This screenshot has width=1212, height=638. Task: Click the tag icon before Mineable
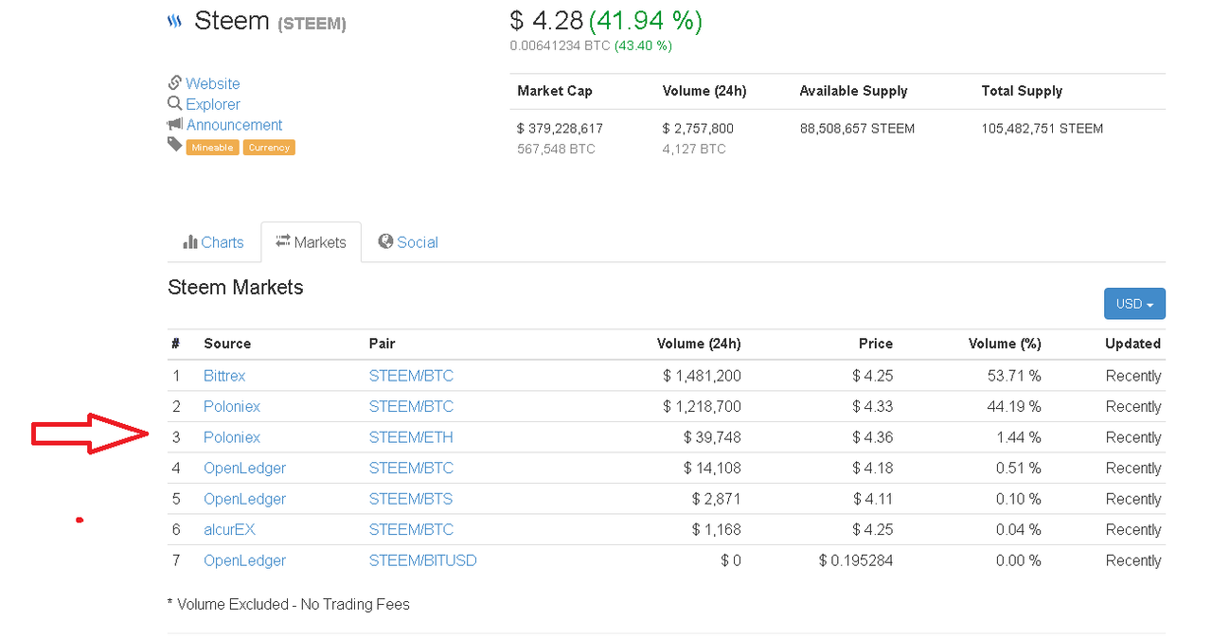pos(174,145)
